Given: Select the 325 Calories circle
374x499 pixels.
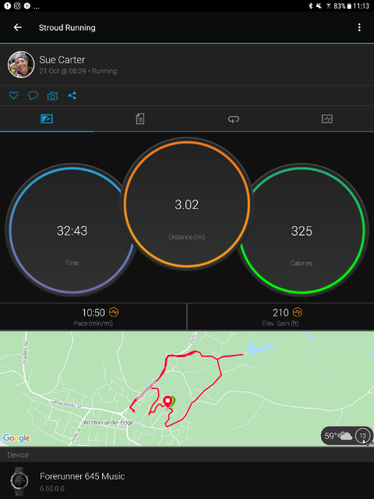Looking at the screenshot, I should coord(302,231).
